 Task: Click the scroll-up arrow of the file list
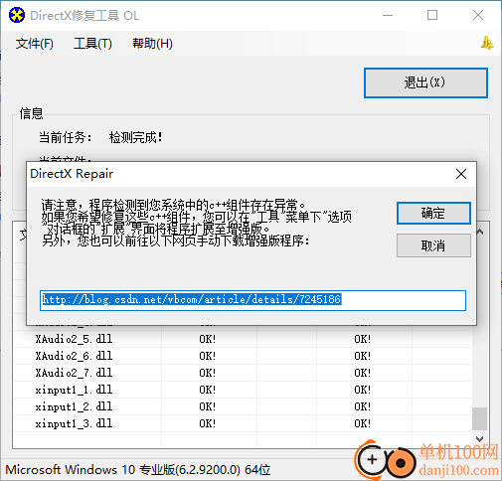coord(479,232)
